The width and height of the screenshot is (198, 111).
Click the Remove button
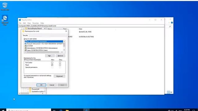pyautogui.click(x=60, y=55)
